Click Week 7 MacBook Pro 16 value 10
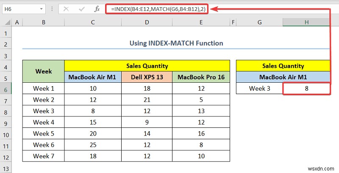Screen dimensions: 339x173 tap(201, 156)
